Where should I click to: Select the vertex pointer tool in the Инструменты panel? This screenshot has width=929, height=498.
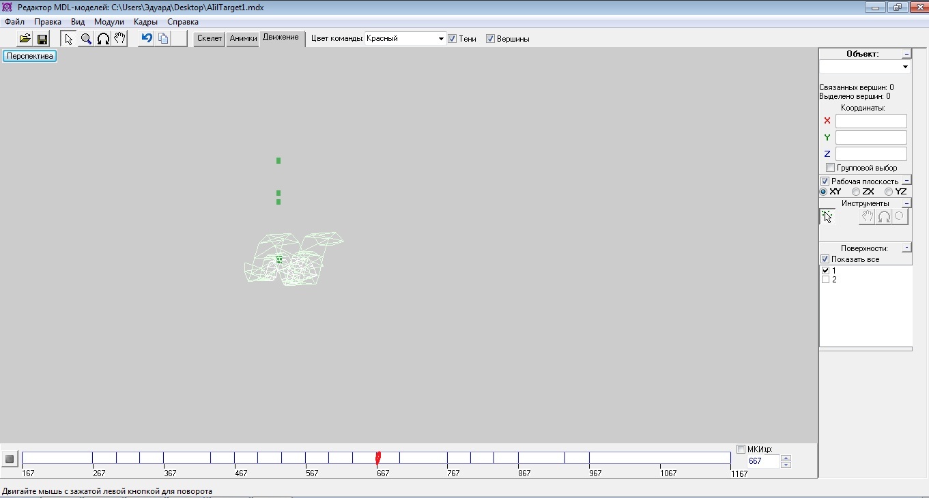pos(827,217)
